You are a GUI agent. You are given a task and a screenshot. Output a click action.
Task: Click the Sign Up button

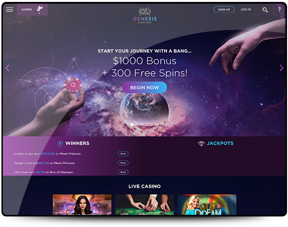[x=224, y=10]
